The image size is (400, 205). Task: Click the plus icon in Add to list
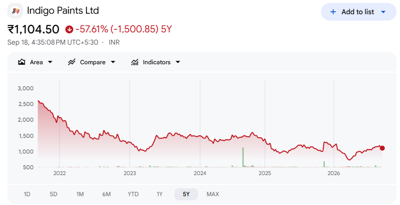[x=333, y=12]
